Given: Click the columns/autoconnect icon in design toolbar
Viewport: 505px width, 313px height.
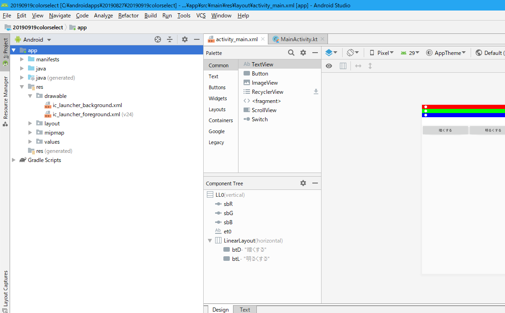Looking at the screenshot, I should pos(343,66).
